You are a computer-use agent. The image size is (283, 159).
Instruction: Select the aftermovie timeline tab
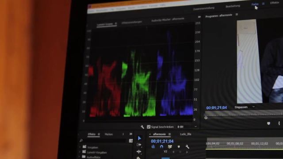159,134
